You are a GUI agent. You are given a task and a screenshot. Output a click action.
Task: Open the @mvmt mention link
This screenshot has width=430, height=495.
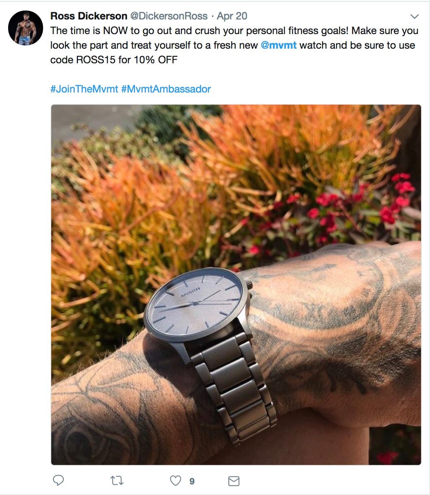[x=278, y=45]
